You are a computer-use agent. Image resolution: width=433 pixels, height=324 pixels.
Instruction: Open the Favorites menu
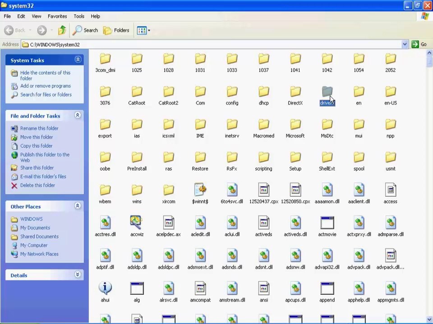pos(57,16)
